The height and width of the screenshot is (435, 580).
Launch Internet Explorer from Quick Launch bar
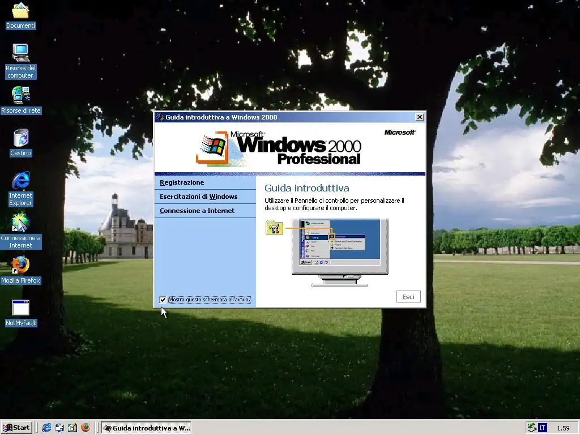[x=46, y=428]
